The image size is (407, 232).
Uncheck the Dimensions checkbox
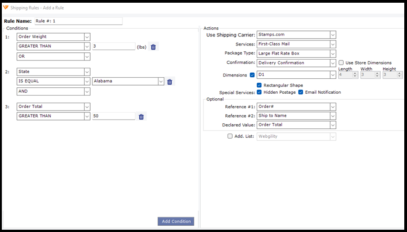coord(252,75)
